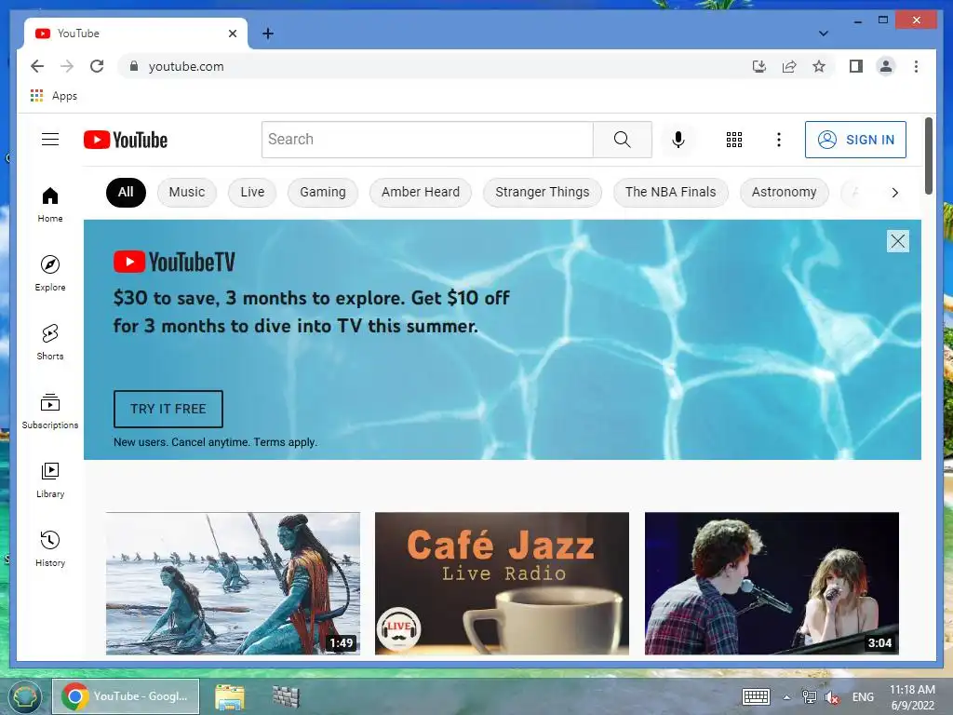
Task: Show hidden tray icons arrow
Action: [786, 697]
